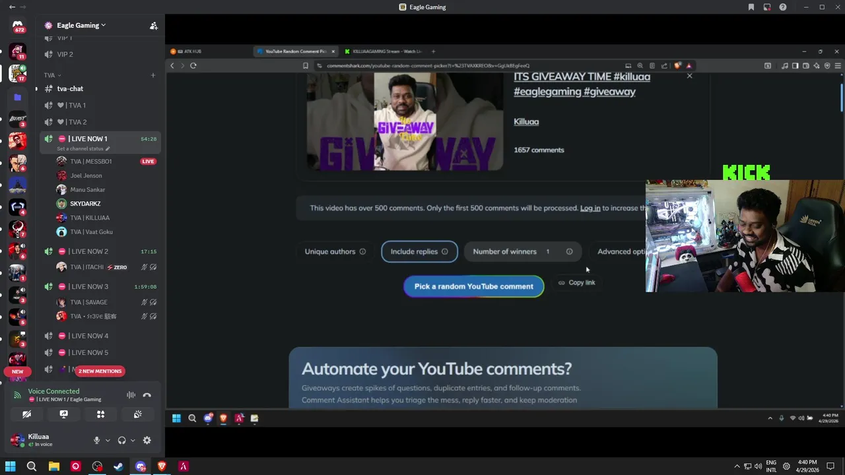Open headphone output options arrow
This screenshot has height=475, width=845.
pyautogui.click(x=133, y=440)
